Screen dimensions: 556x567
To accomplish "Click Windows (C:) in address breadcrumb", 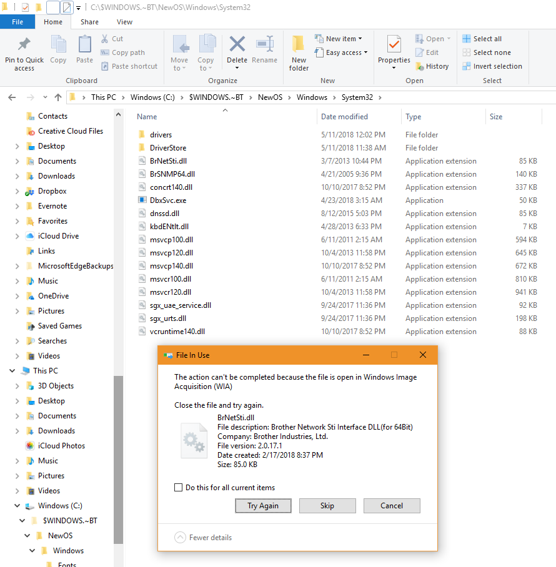I will 152,97.
